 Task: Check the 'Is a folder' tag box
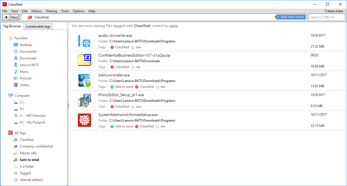[x=16, y=166]
